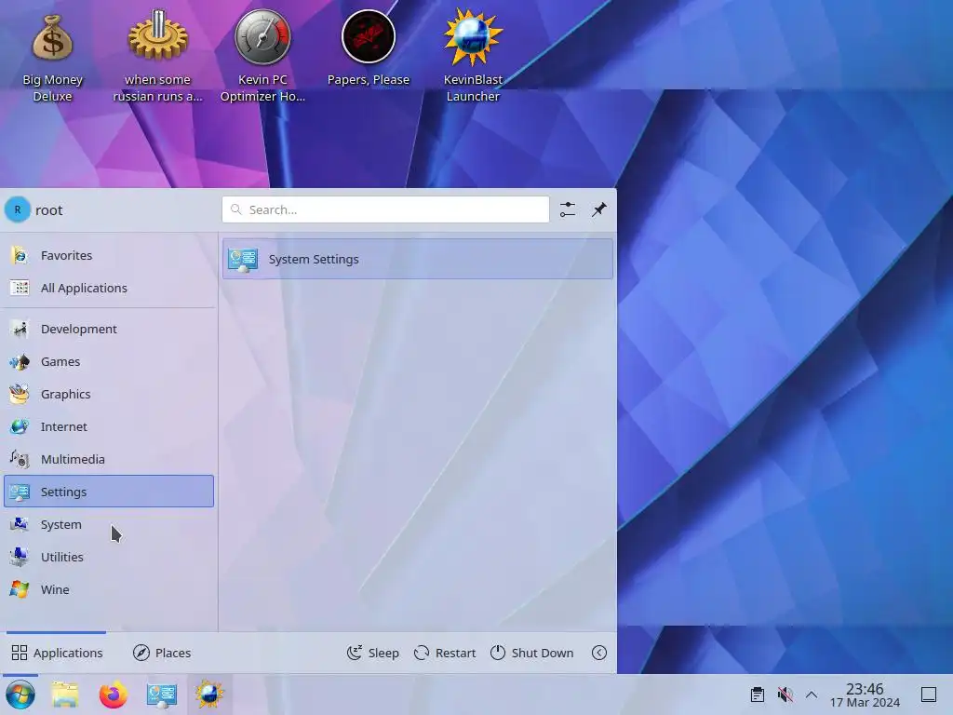Select All Applications category
The image size is (953, 715).
[109, 289]
